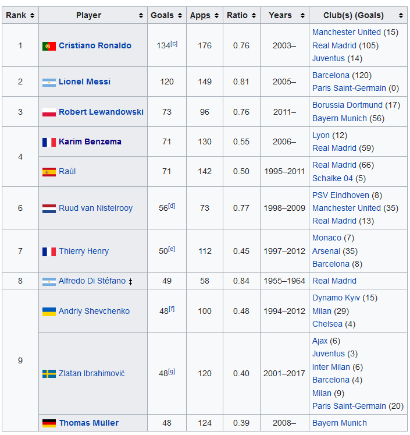Open Manchester United link in Ronaldo's row

click(347, 32)
